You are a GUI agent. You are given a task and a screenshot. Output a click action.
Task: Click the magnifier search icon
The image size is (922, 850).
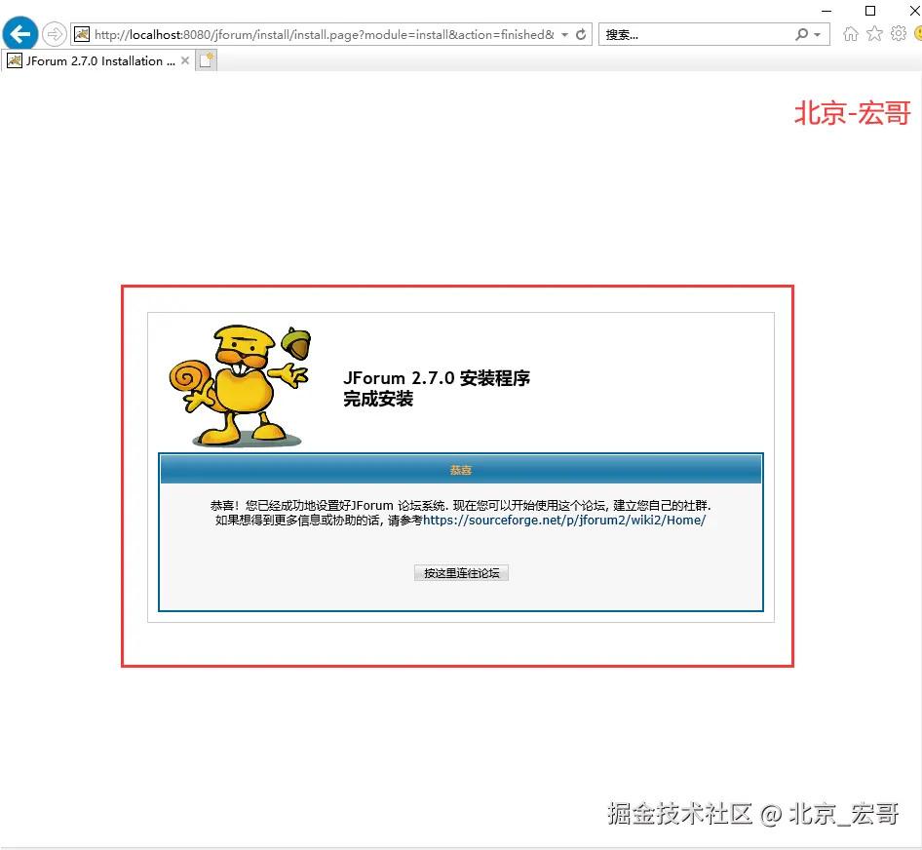tap(801, 35)
